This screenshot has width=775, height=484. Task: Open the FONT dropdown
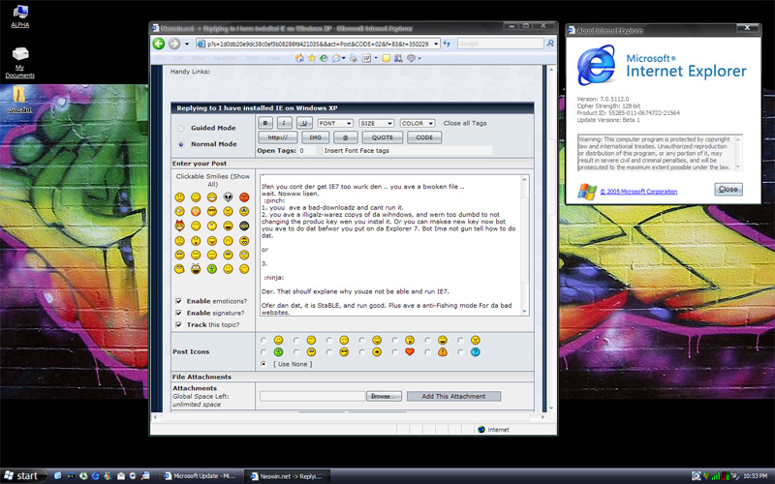point(335,124)
